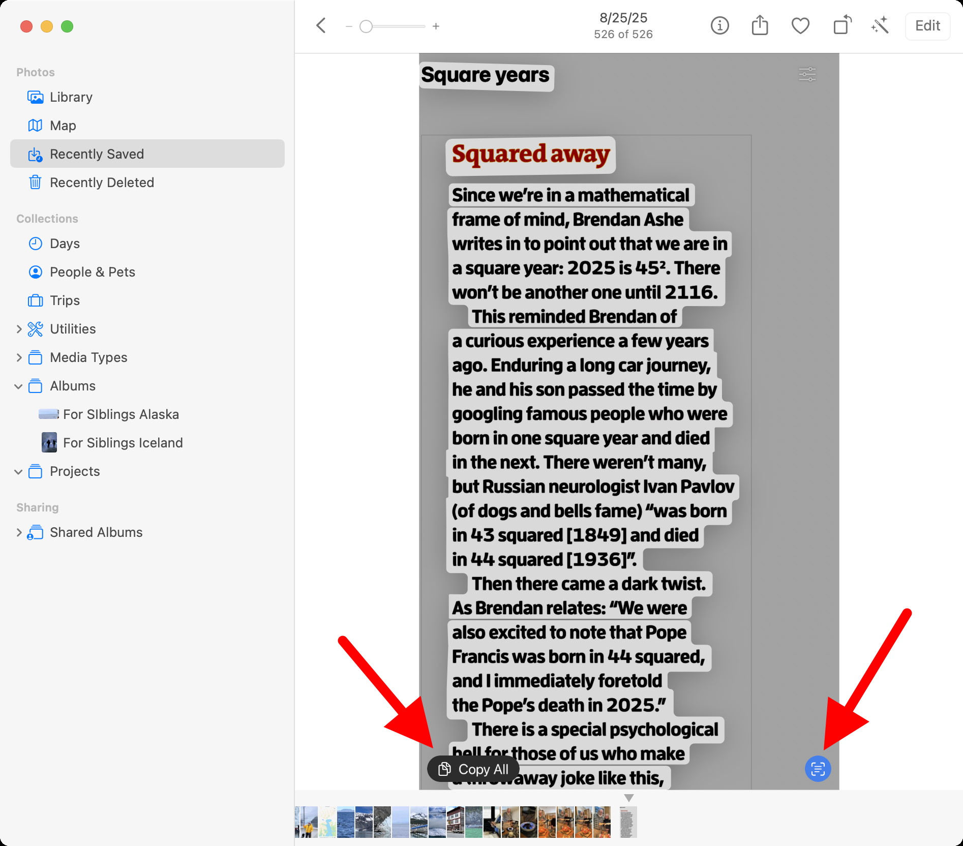The image size is (963, 846).
Task: Click the Edit button
Action: coord(927,26)
